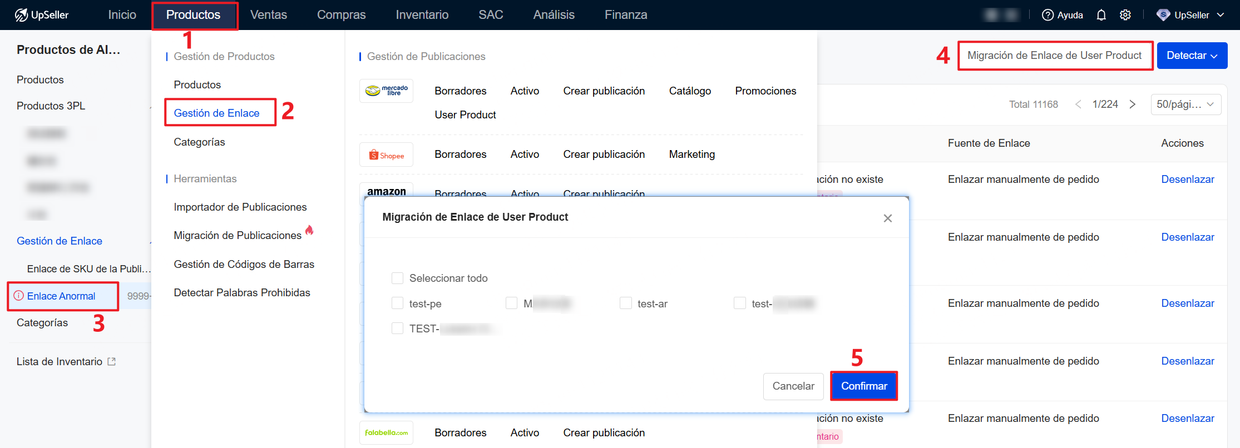Check the Seleccionar todo checkbox
The image size is (1240, 448).
[x=397, y=278]
